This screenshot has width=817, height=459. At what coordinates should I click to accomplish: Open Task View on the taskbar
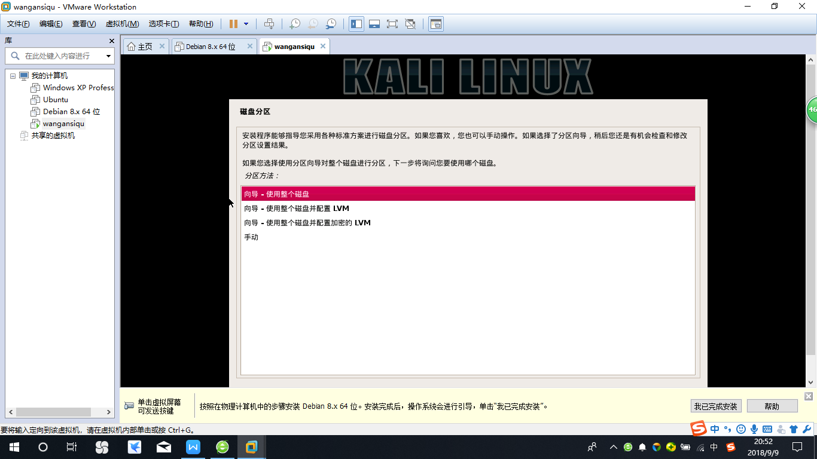click(72, 447)
